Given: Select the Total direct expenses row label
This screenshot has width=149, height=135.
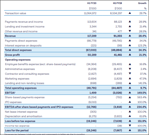Looking at the screenshot, I should click(18, 50).
